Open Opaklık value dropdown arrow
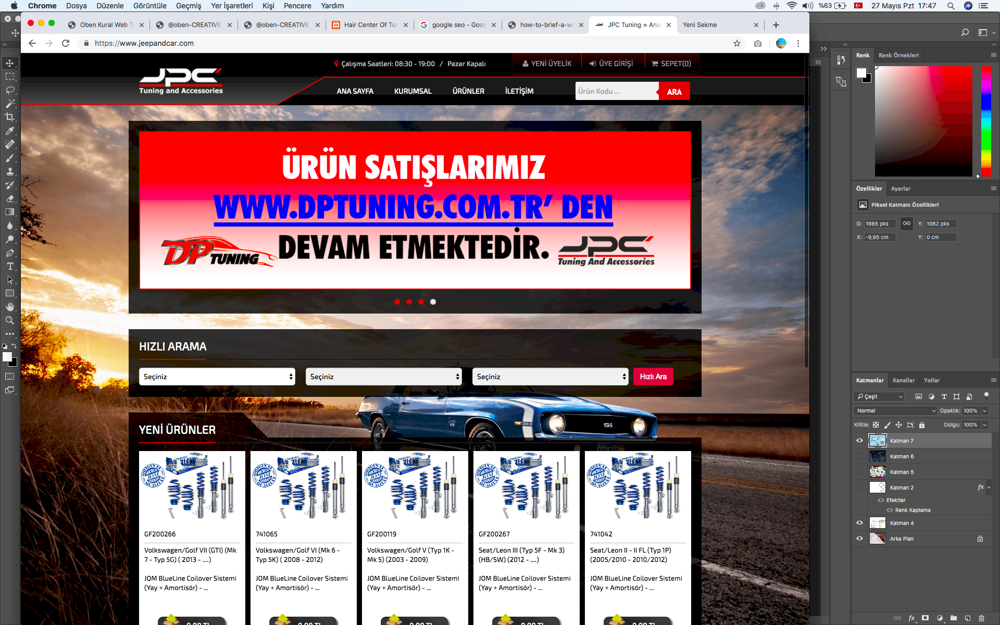Viewport: 1000px width, 625px height. pos(984,411)
